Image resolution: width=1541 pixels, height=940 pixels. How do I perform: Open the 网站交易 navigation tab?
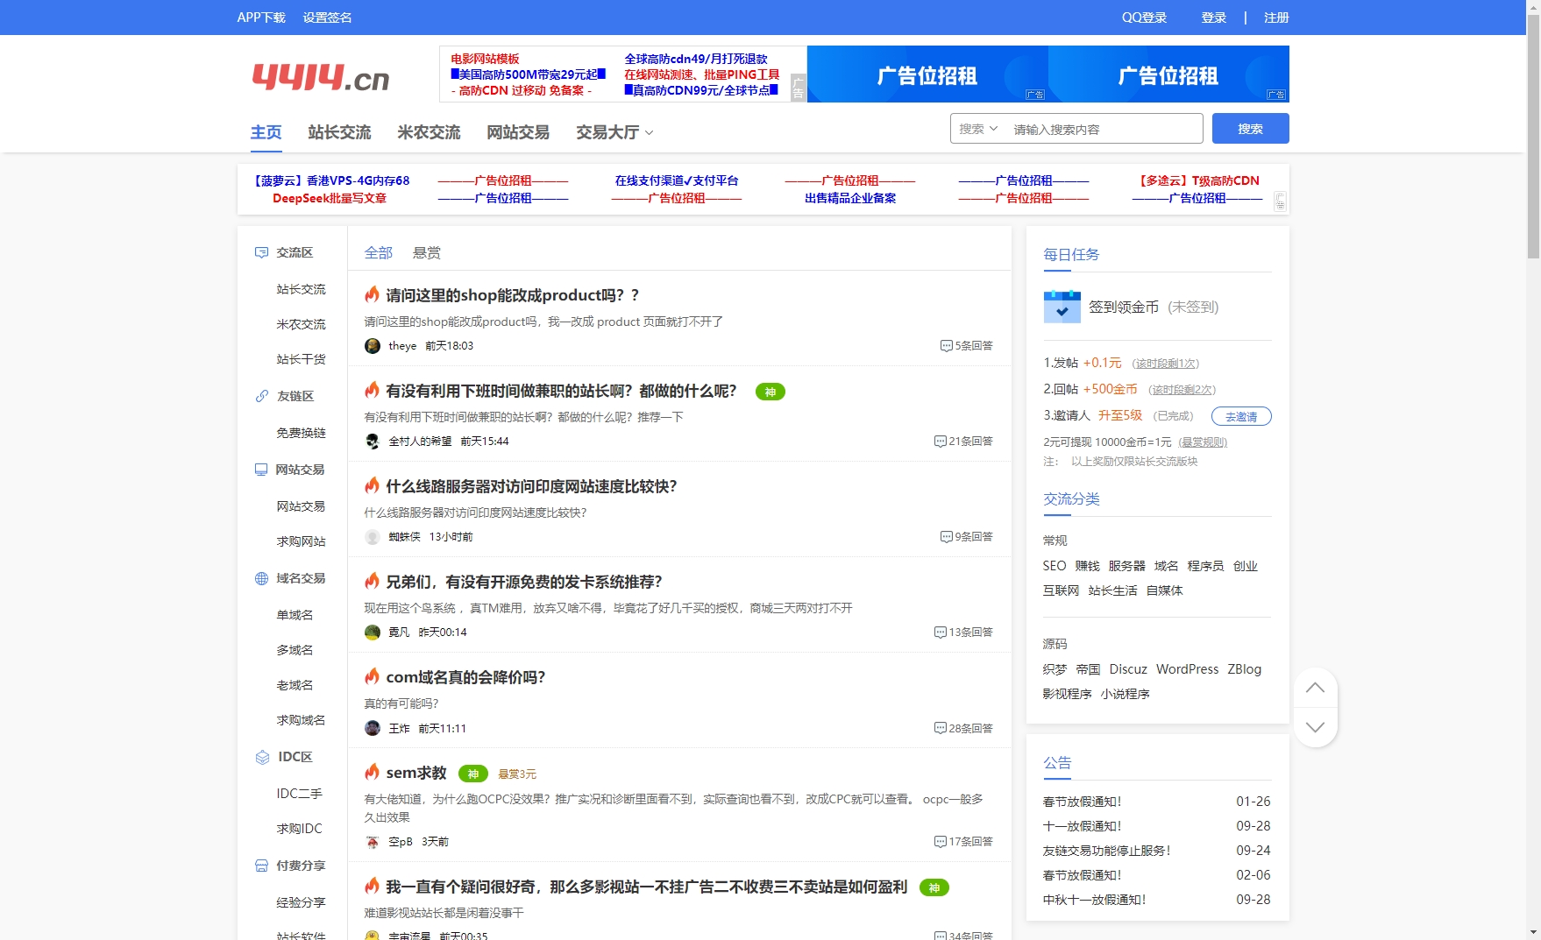(x=519, y=132)
